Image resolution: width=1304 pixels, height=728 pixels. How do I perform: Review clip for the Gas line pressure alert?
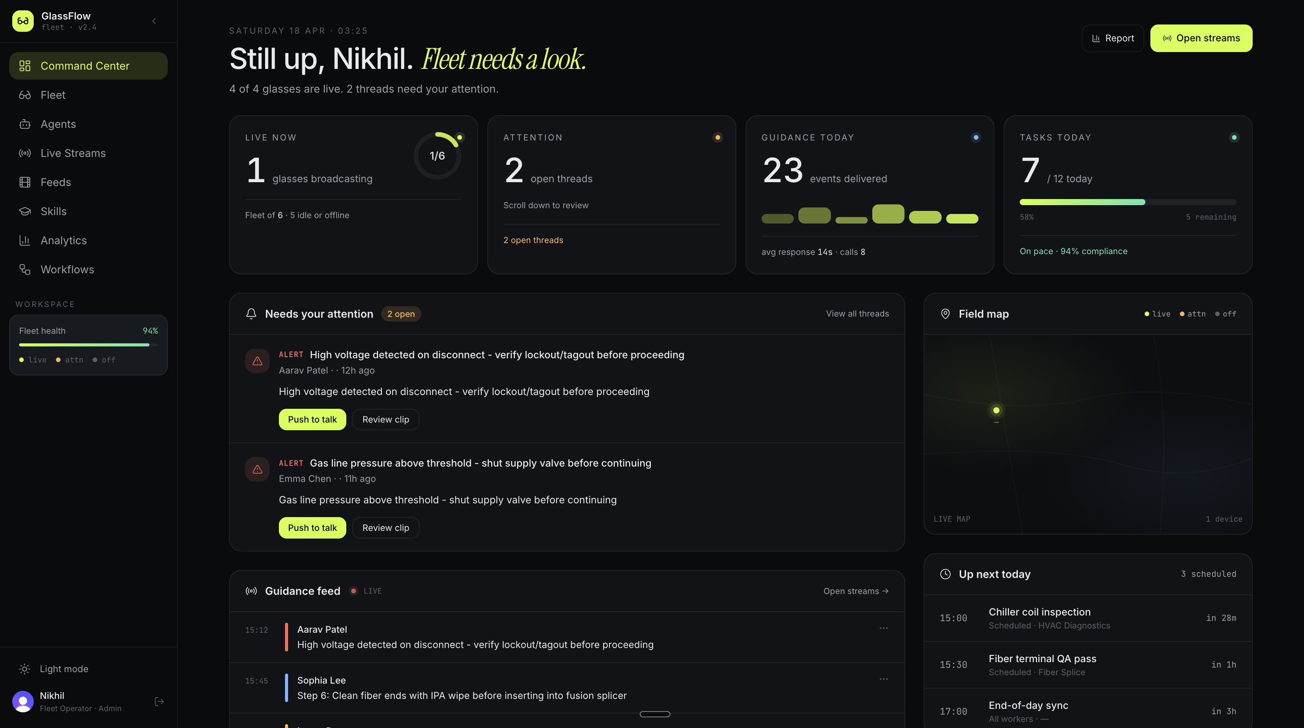386,528
